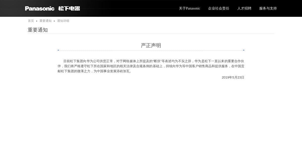302x158 pixels.
Task: Select the 通知详细 breadcrumb item
Action: coord(63,21)
